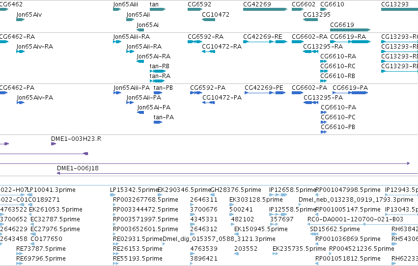Select the CG6610-RB transcript
Viewport: 418px width, 266px height.
(x=323, y=81)
